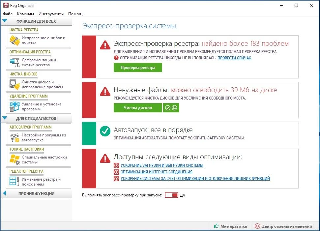Screen dimensions: 320x231
Task: Click the warning triangle next to registry check
Action: [x=105, y=45]
